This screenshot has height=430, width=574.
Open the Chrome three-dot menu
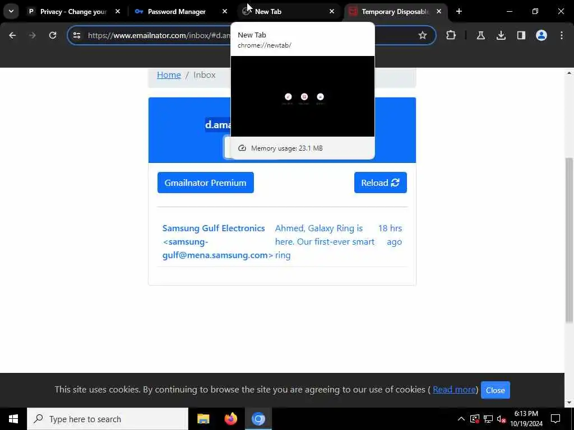point(562,35)
